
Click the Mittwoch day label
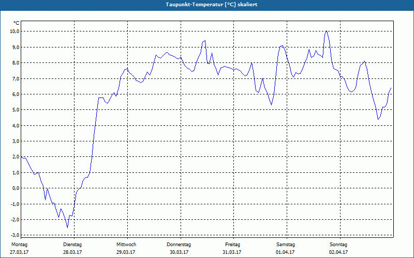pyautogui.click(x=126, y=245)
